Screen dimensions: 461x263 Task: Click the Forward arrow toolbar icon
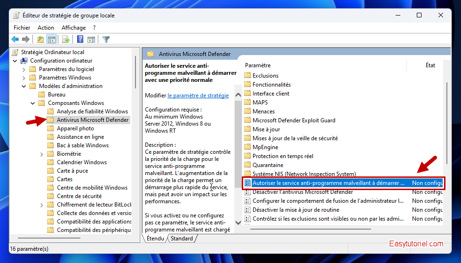pyautogui.click(x=26, y=39)
